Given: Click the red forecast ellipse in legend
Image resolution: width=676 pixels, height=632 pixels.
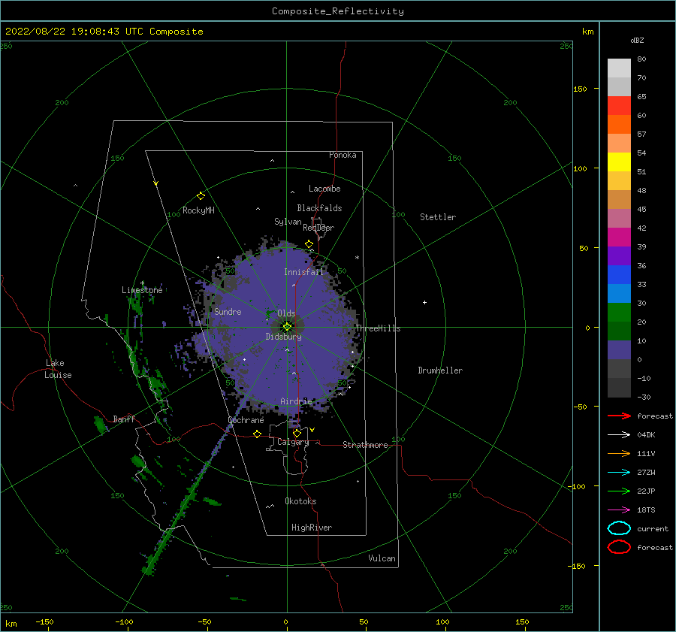Looking at the screenshot, I should (619, 547).
